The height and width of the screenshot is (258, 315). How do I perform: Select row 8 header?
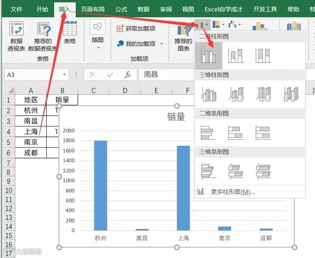(x=9, y=172)
